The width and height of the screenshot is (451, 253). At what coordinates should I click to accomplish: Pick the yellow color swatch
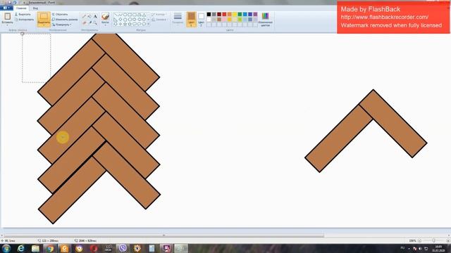tap(235, 14)
